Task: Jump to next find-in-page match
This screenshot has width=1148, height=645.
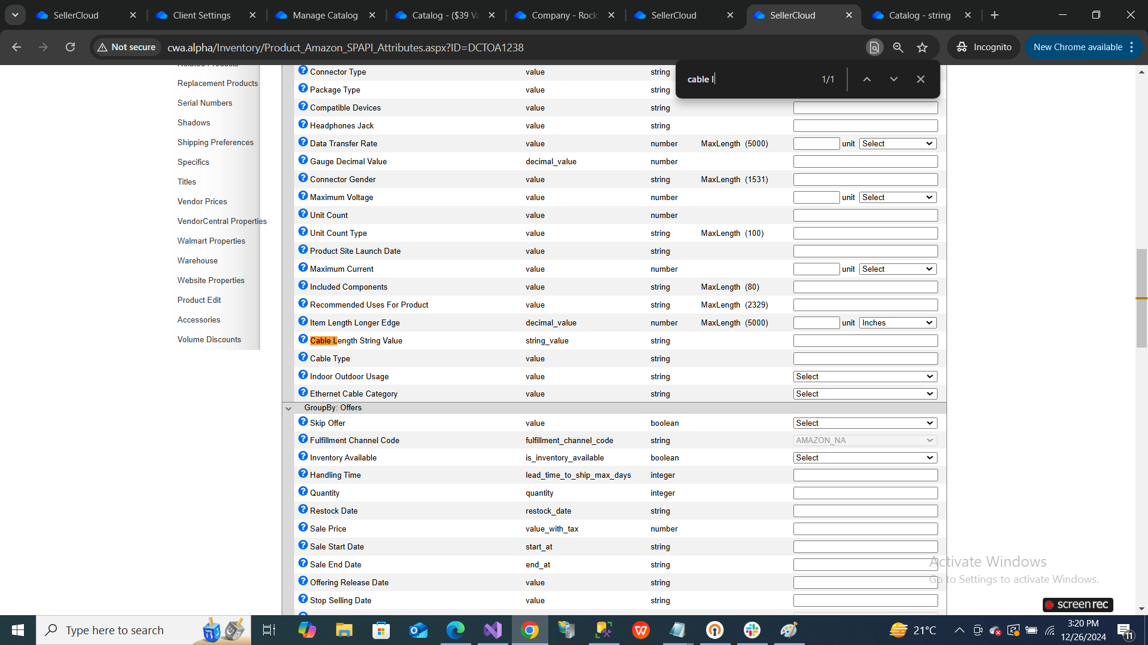Action: 893,79
